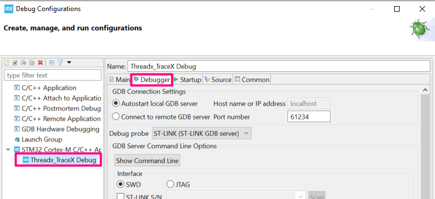Click the Export launch configuration icon
This screenshot has width=435, height=199.
pos(24,62)
